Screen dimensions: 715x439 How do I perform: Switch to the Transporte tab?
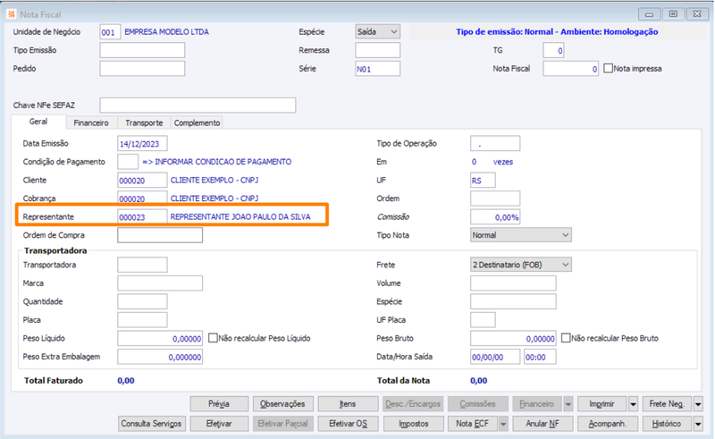click(144, 122)
